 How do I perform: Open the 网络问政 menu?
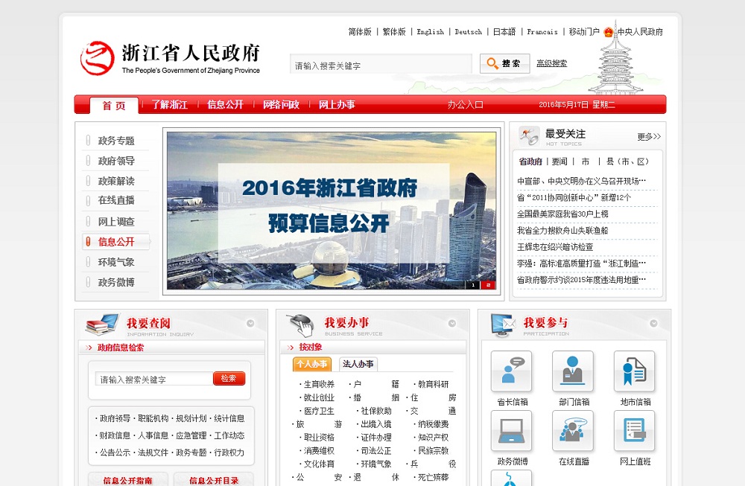click(x=282, y=104)
